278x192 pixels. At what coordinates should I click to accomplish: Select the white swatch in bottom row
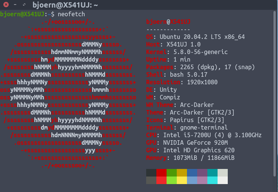point(223,180)
